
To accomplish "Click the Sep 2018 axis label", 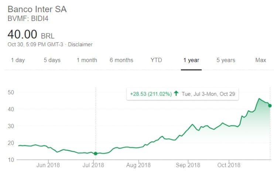I will [188, 165].
